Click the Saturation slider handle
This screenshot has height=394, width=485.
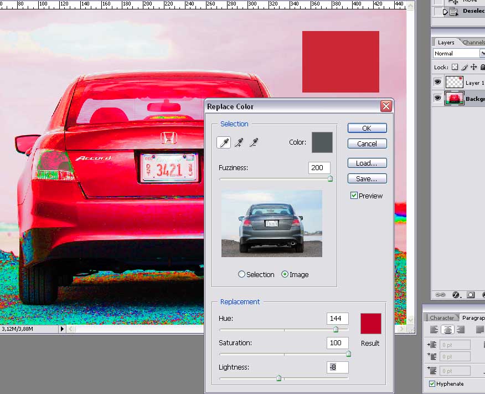click(348, 354)
